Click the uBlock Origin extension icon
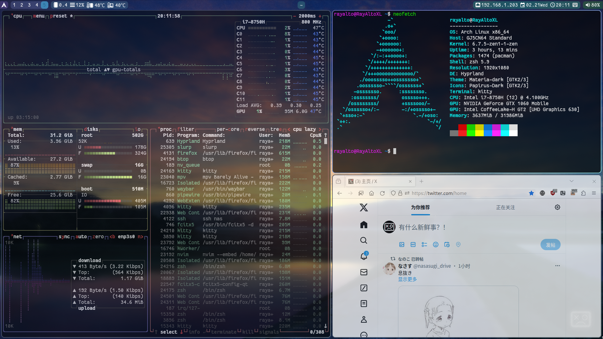Image resolution: width=603 pixels, height=339 pixels. 553,193
